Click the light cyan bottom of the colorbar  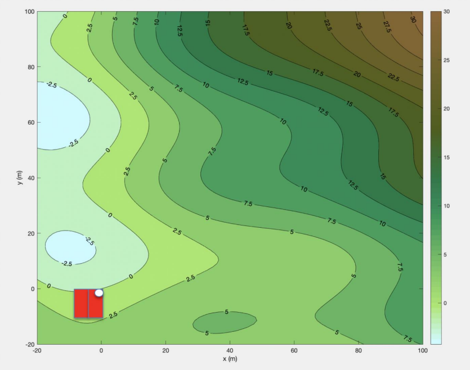[x=436, y=339]
